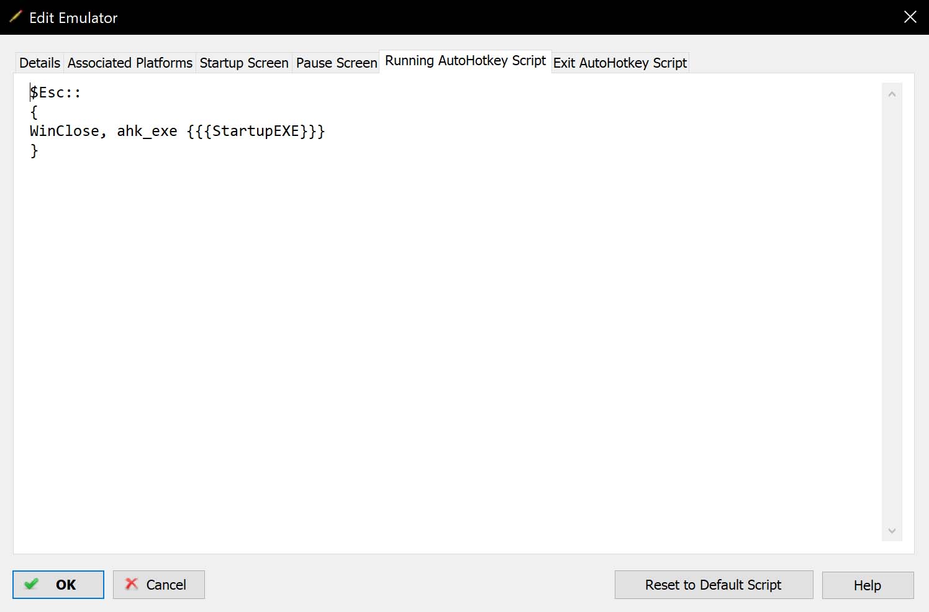Viewport: 929px width, 612px height.
Task: Select the Startup Screen tab
Action: [x=244, y=63]
